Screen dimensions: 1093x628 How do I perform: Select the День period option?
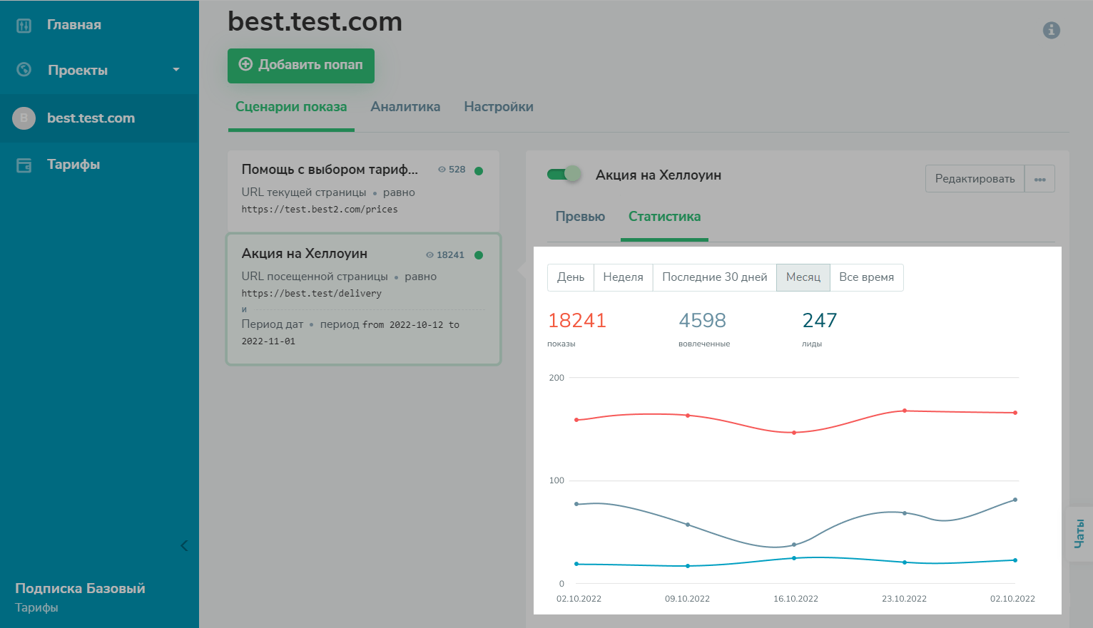570,277
